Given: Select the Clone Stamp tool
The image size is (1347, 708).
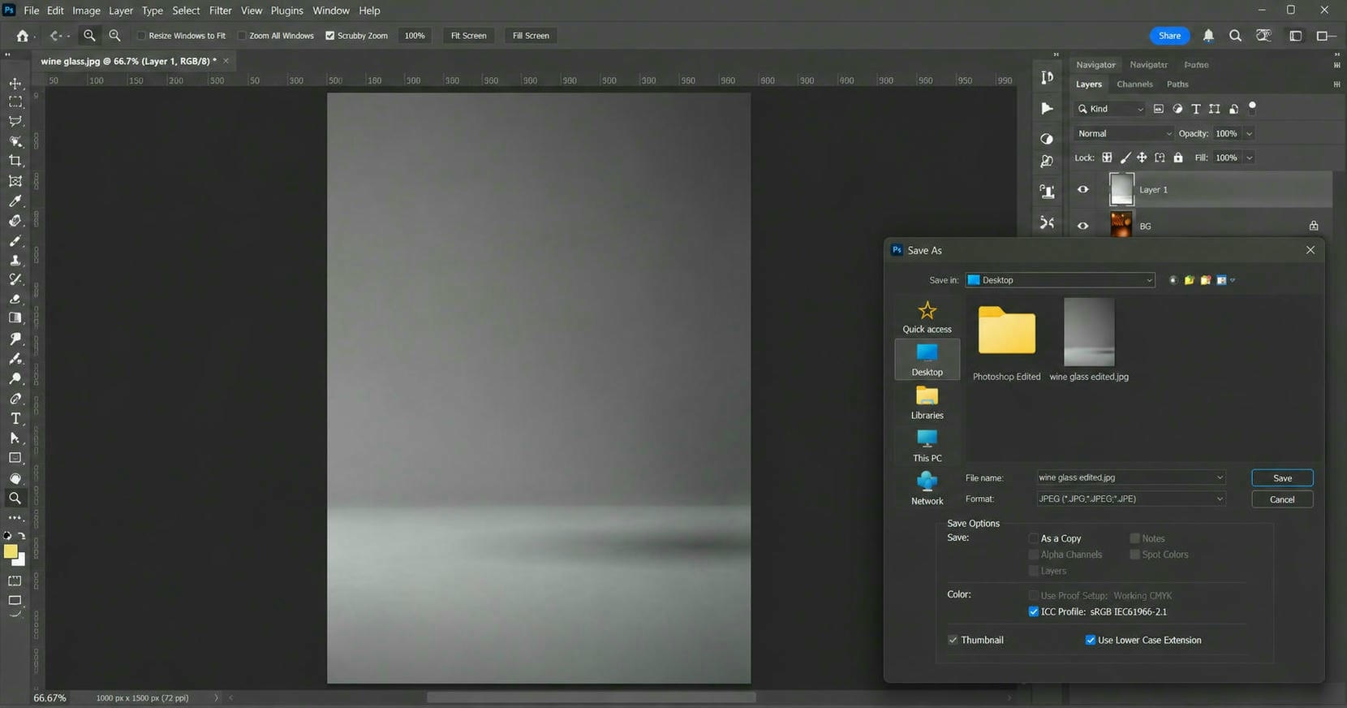Looking at the screenshot, I should [x=15, y=260].
